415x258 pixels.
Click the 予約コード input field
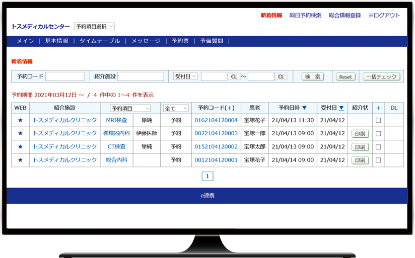click(64, 76)
